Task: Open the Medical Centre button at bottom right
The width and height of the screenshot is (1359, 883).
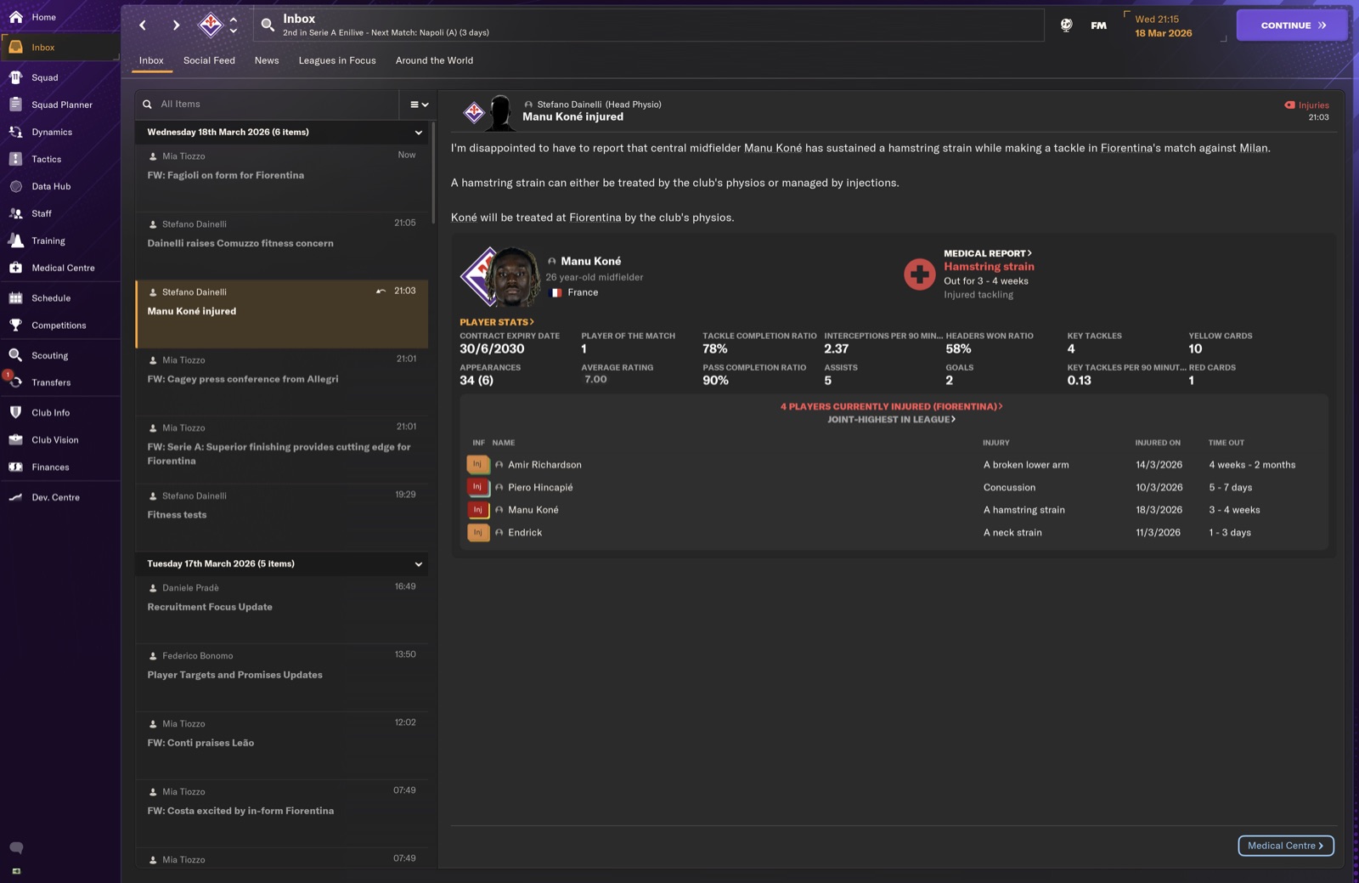Action: coord(1286,846)
